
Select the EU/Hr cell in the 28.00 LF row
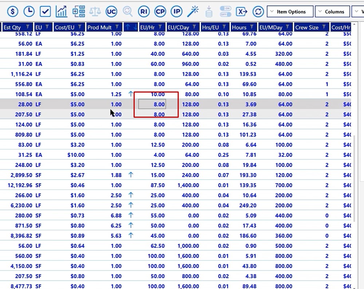tap(152, 104)
